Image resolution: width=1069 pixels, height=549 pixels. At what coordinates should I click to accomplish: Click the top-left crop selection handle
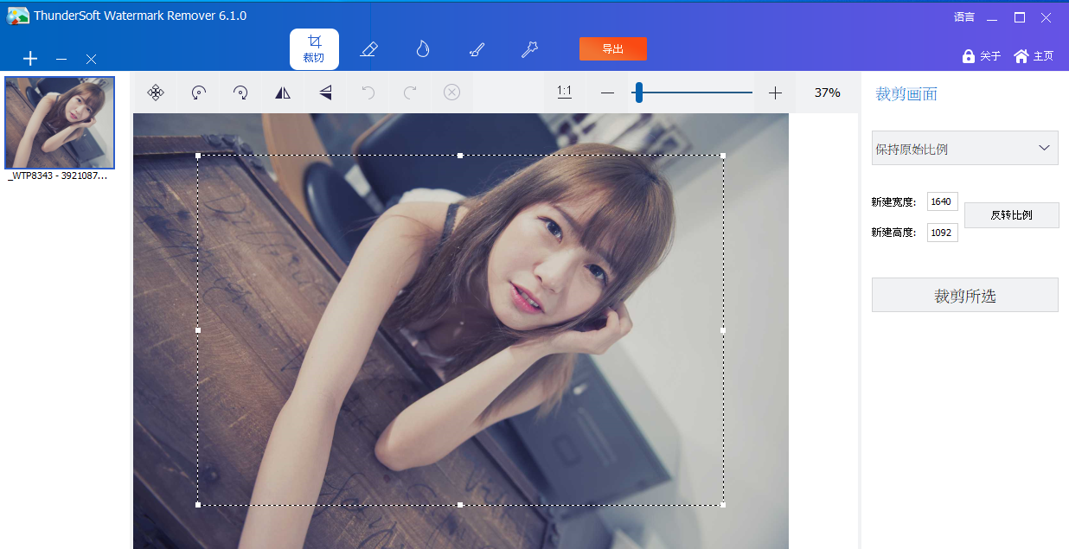tap(198, 156)
